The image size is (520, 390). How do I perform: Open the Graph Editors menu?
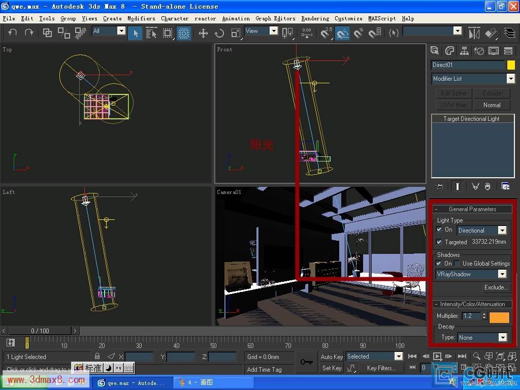pyautogui.click(x=275, y=19)
